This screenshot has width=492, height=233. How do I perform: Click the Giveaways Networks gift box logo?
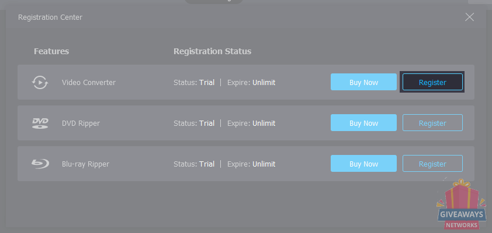point(461,204)
